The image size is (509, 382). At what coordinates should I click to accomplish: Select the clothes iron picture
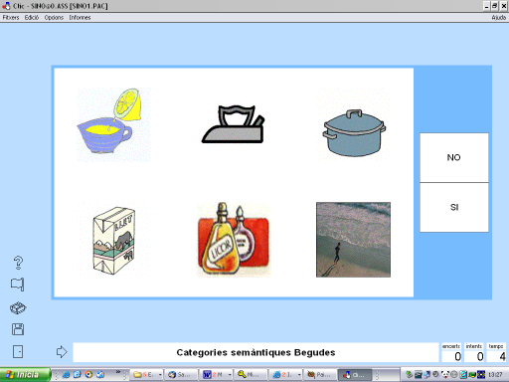pos(234,124)
